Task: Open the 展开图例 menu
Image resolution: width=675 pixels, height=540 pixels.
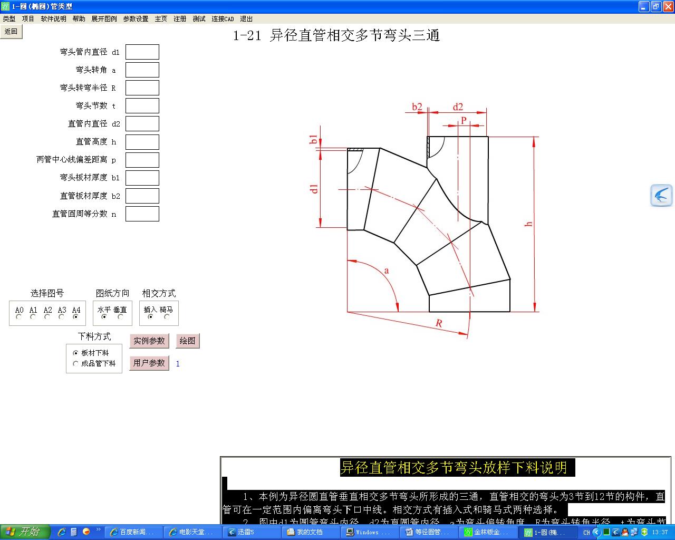Action: (104, 18)
